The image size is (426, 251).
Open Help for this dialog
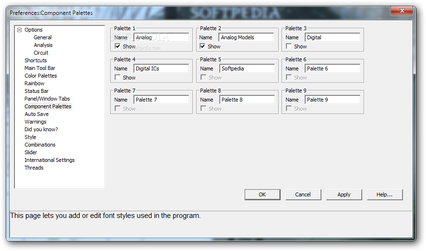click(x=385, y=194)
